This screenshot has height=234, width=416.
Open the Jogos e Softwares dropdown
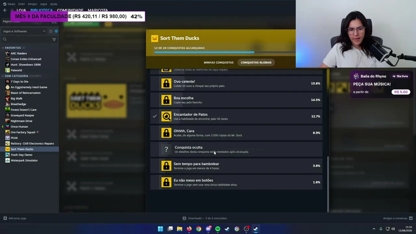[24, 31]
